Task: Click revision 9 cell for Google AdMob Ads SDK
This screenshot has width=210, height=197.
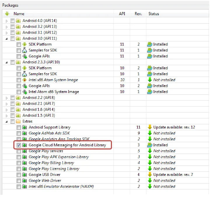Action: click(x=139, y=133)
